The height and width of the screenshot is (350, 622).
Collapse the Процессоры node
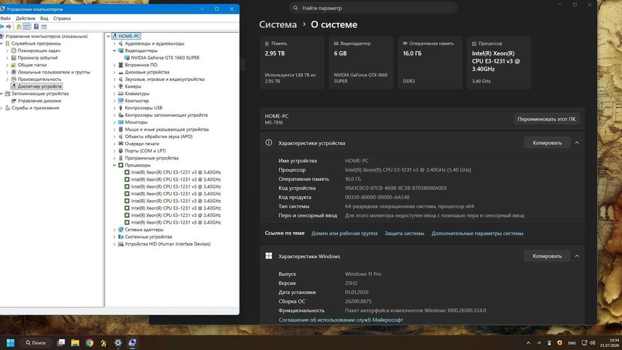point(114,165)
